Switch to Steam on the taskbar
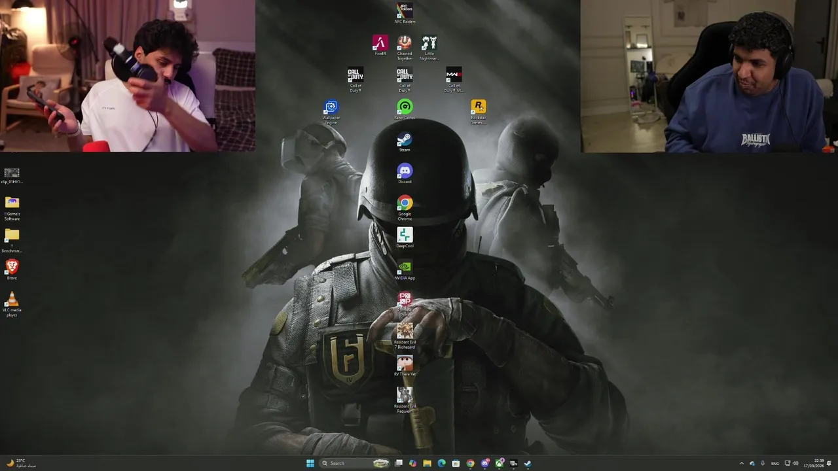 point(528,463)
